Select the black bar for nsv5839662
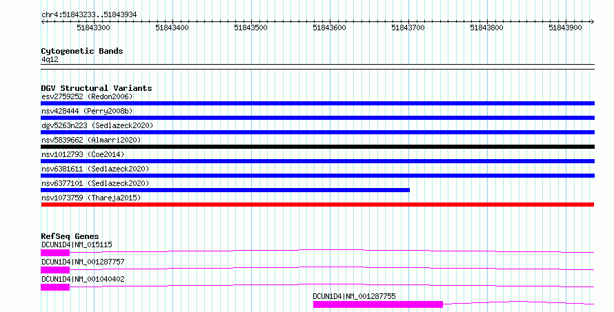The width and height of the screenshot is (614, 312). tap(317, 147)
